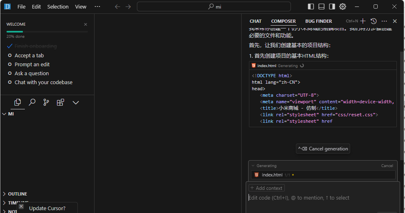Image resolution: width=405 pixels, height=213 pixels.
Task: Dismiss the Update Cursor notification
Action: tap(21, 206)
